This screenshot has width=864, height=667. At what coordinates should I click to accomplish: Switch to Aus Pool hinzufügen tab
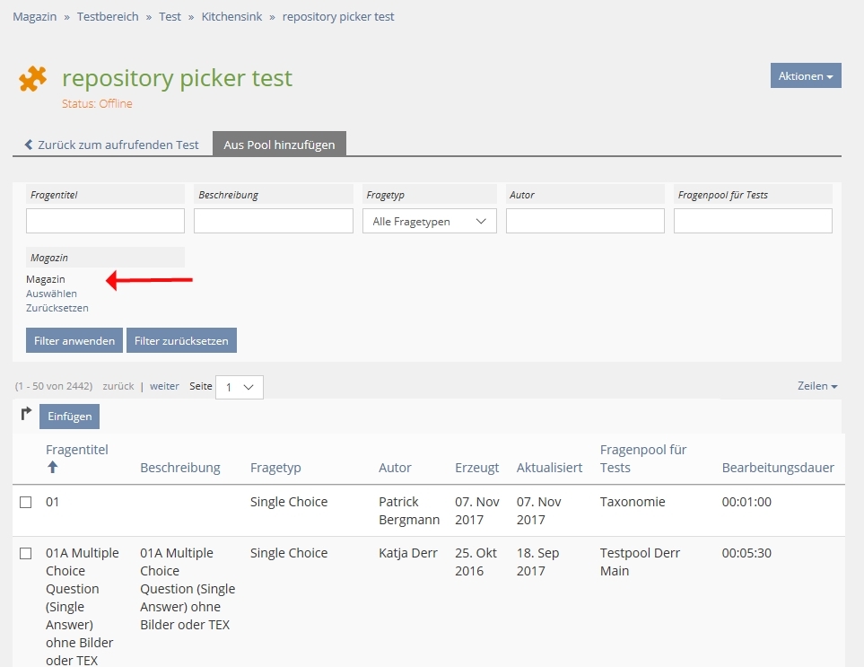click(x=279, y=145)
